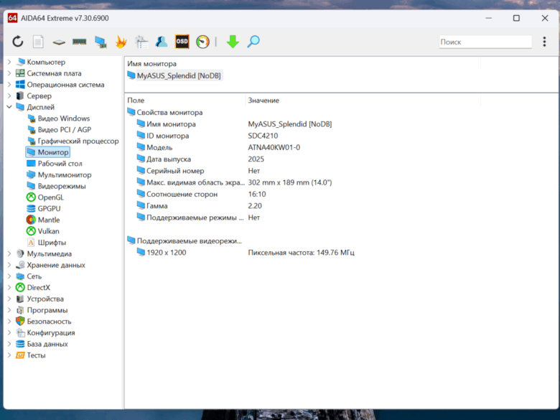560x420 pixels.
Task: Expand the Сервер tree node
Action: 9,95
